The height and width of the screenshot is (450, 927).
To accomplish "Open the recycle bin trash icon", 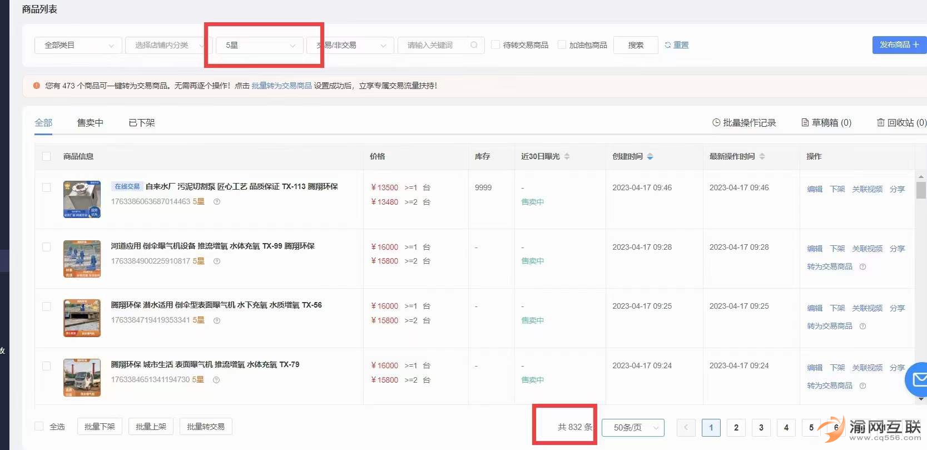I will [x=881, y=122].
